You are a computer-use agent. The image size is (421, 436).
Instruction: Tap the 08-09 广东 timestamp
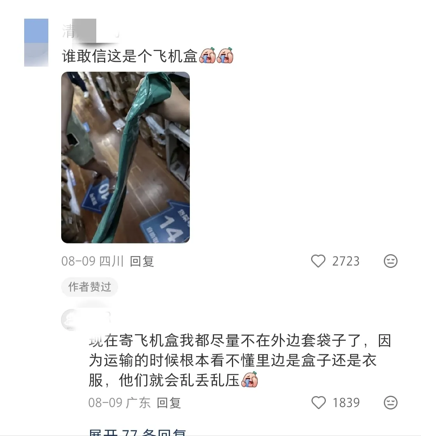tap(120, 403)
